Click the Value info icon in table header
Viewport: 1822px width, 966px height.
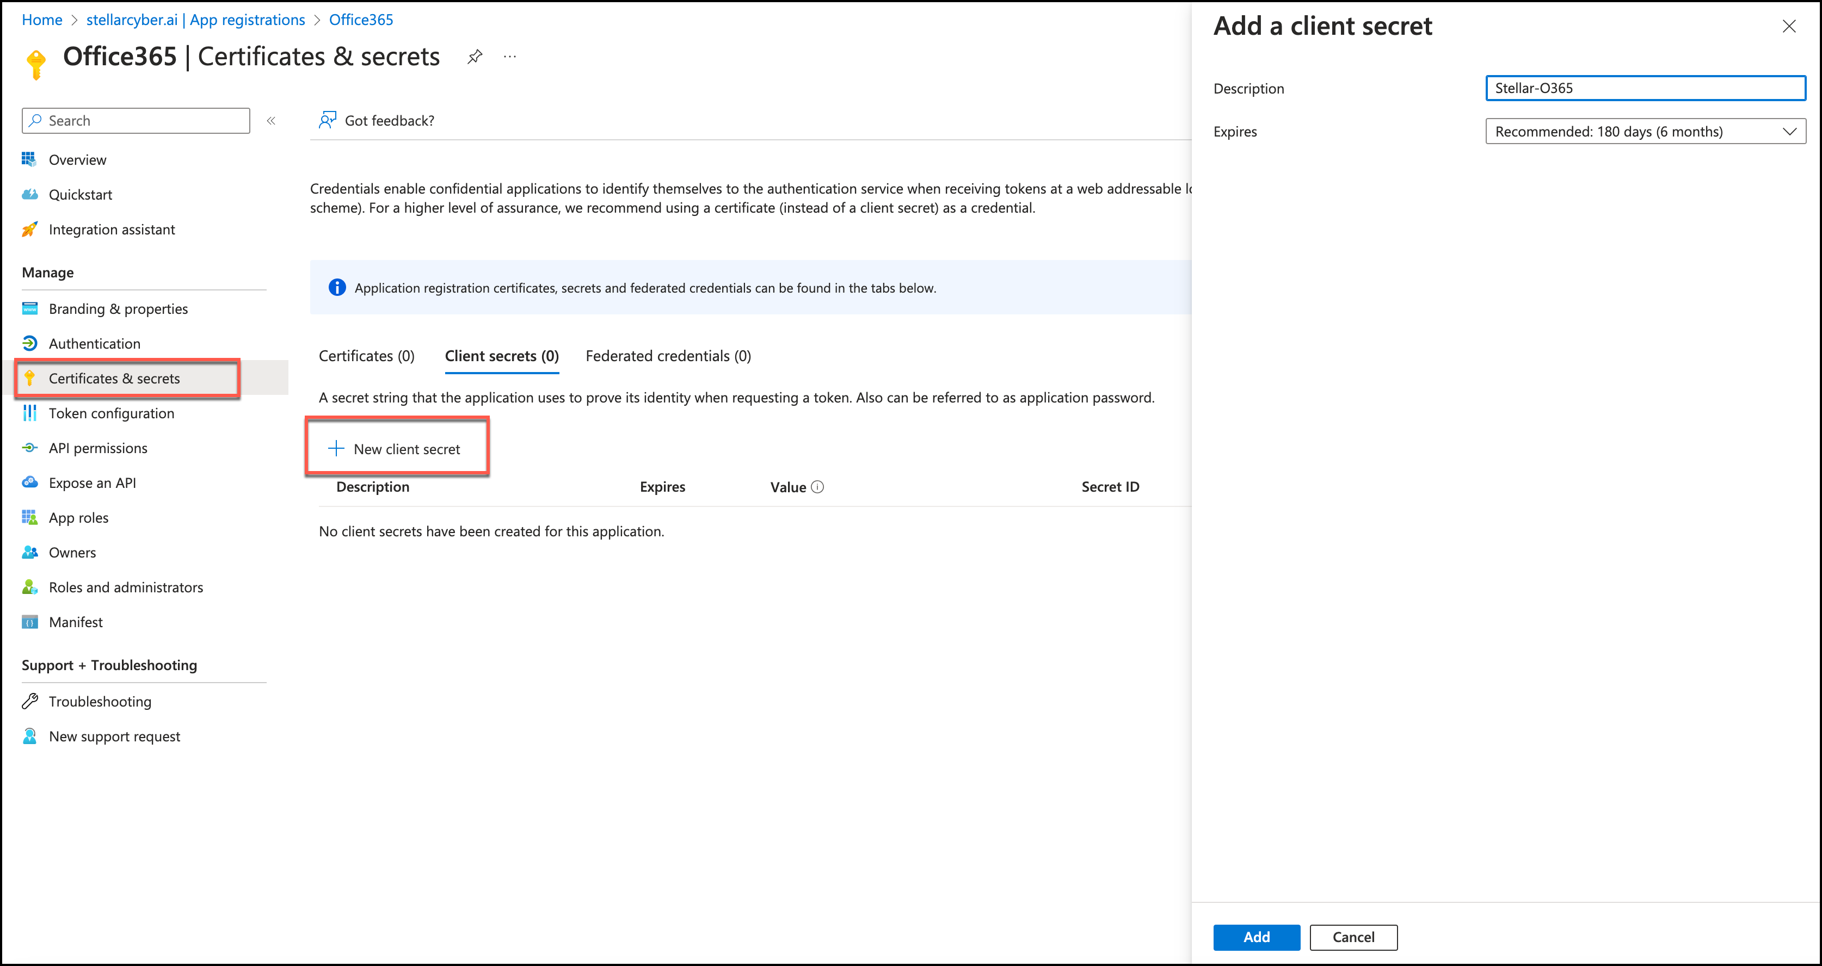tap(817, 487)
